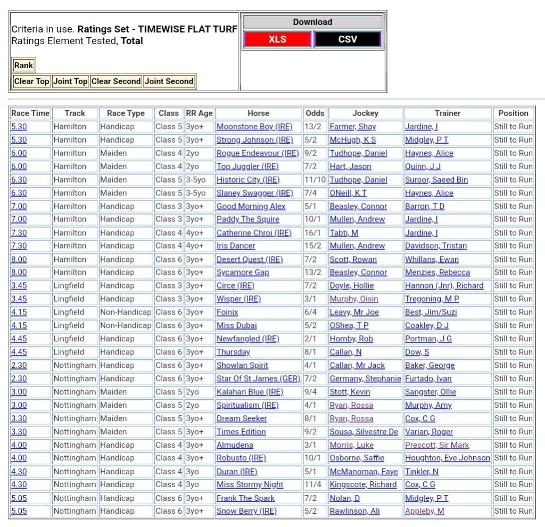Viewport: 545px width, 527px height.
Task: View jockey Sousa, Silvestre De
Action: (364, 432)
